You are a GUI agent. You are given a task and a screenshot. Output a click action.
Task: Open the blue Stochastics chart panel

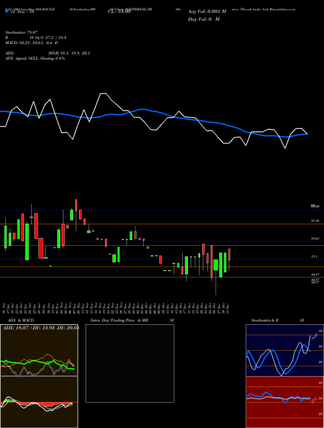tap(284, 350)
